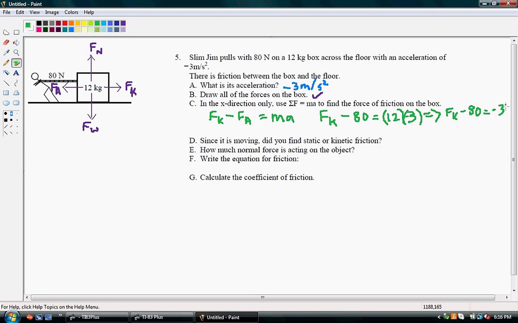Pick the Eraser tool
518x323 pixels.
[x=6, y=42]
